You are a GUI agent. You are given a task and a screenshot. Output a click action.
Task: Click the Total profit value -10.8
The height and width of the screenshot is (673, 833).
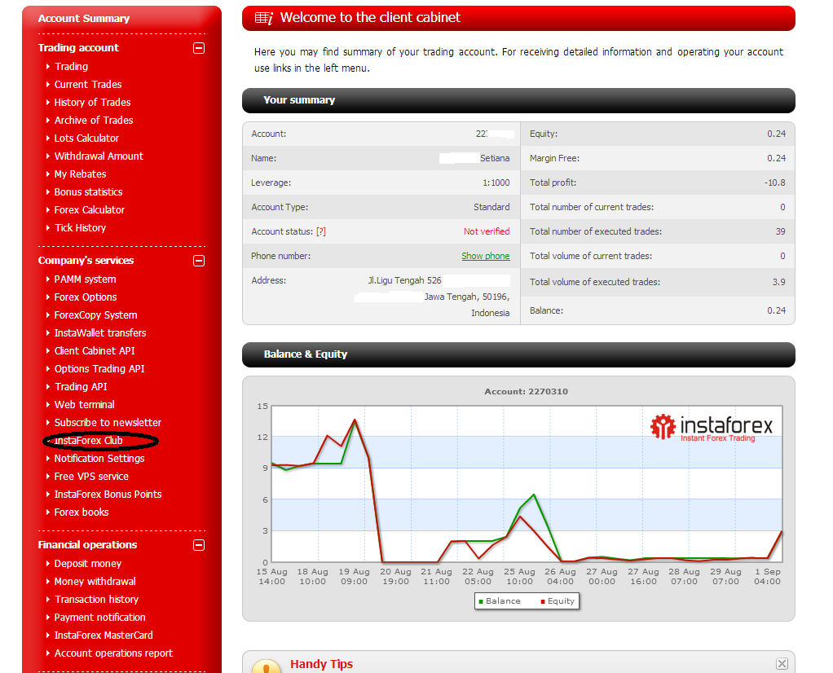[775, 183]
